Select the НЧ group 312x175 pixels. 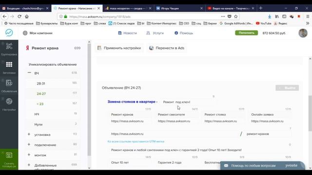click(53, 114)
